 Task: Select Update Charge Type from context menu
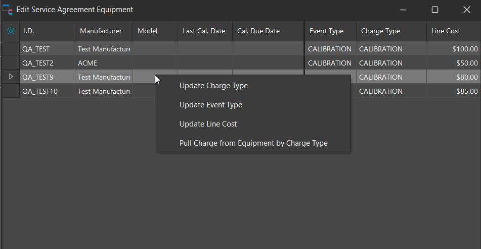pos(213,86)
